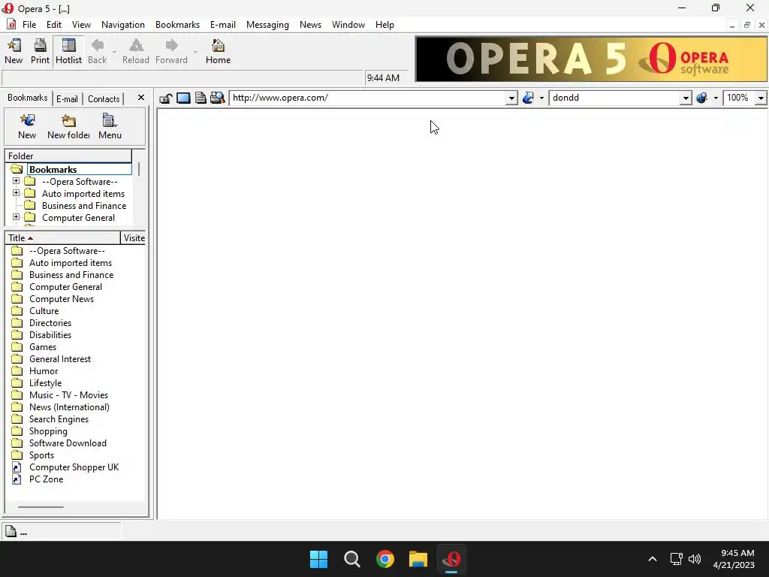Click New folder icon in hotlist
This screenshot has width=769, height=577.
tap(68, 126)
